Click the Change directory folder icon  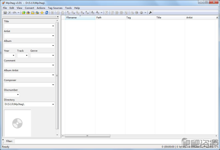point(23,13)
